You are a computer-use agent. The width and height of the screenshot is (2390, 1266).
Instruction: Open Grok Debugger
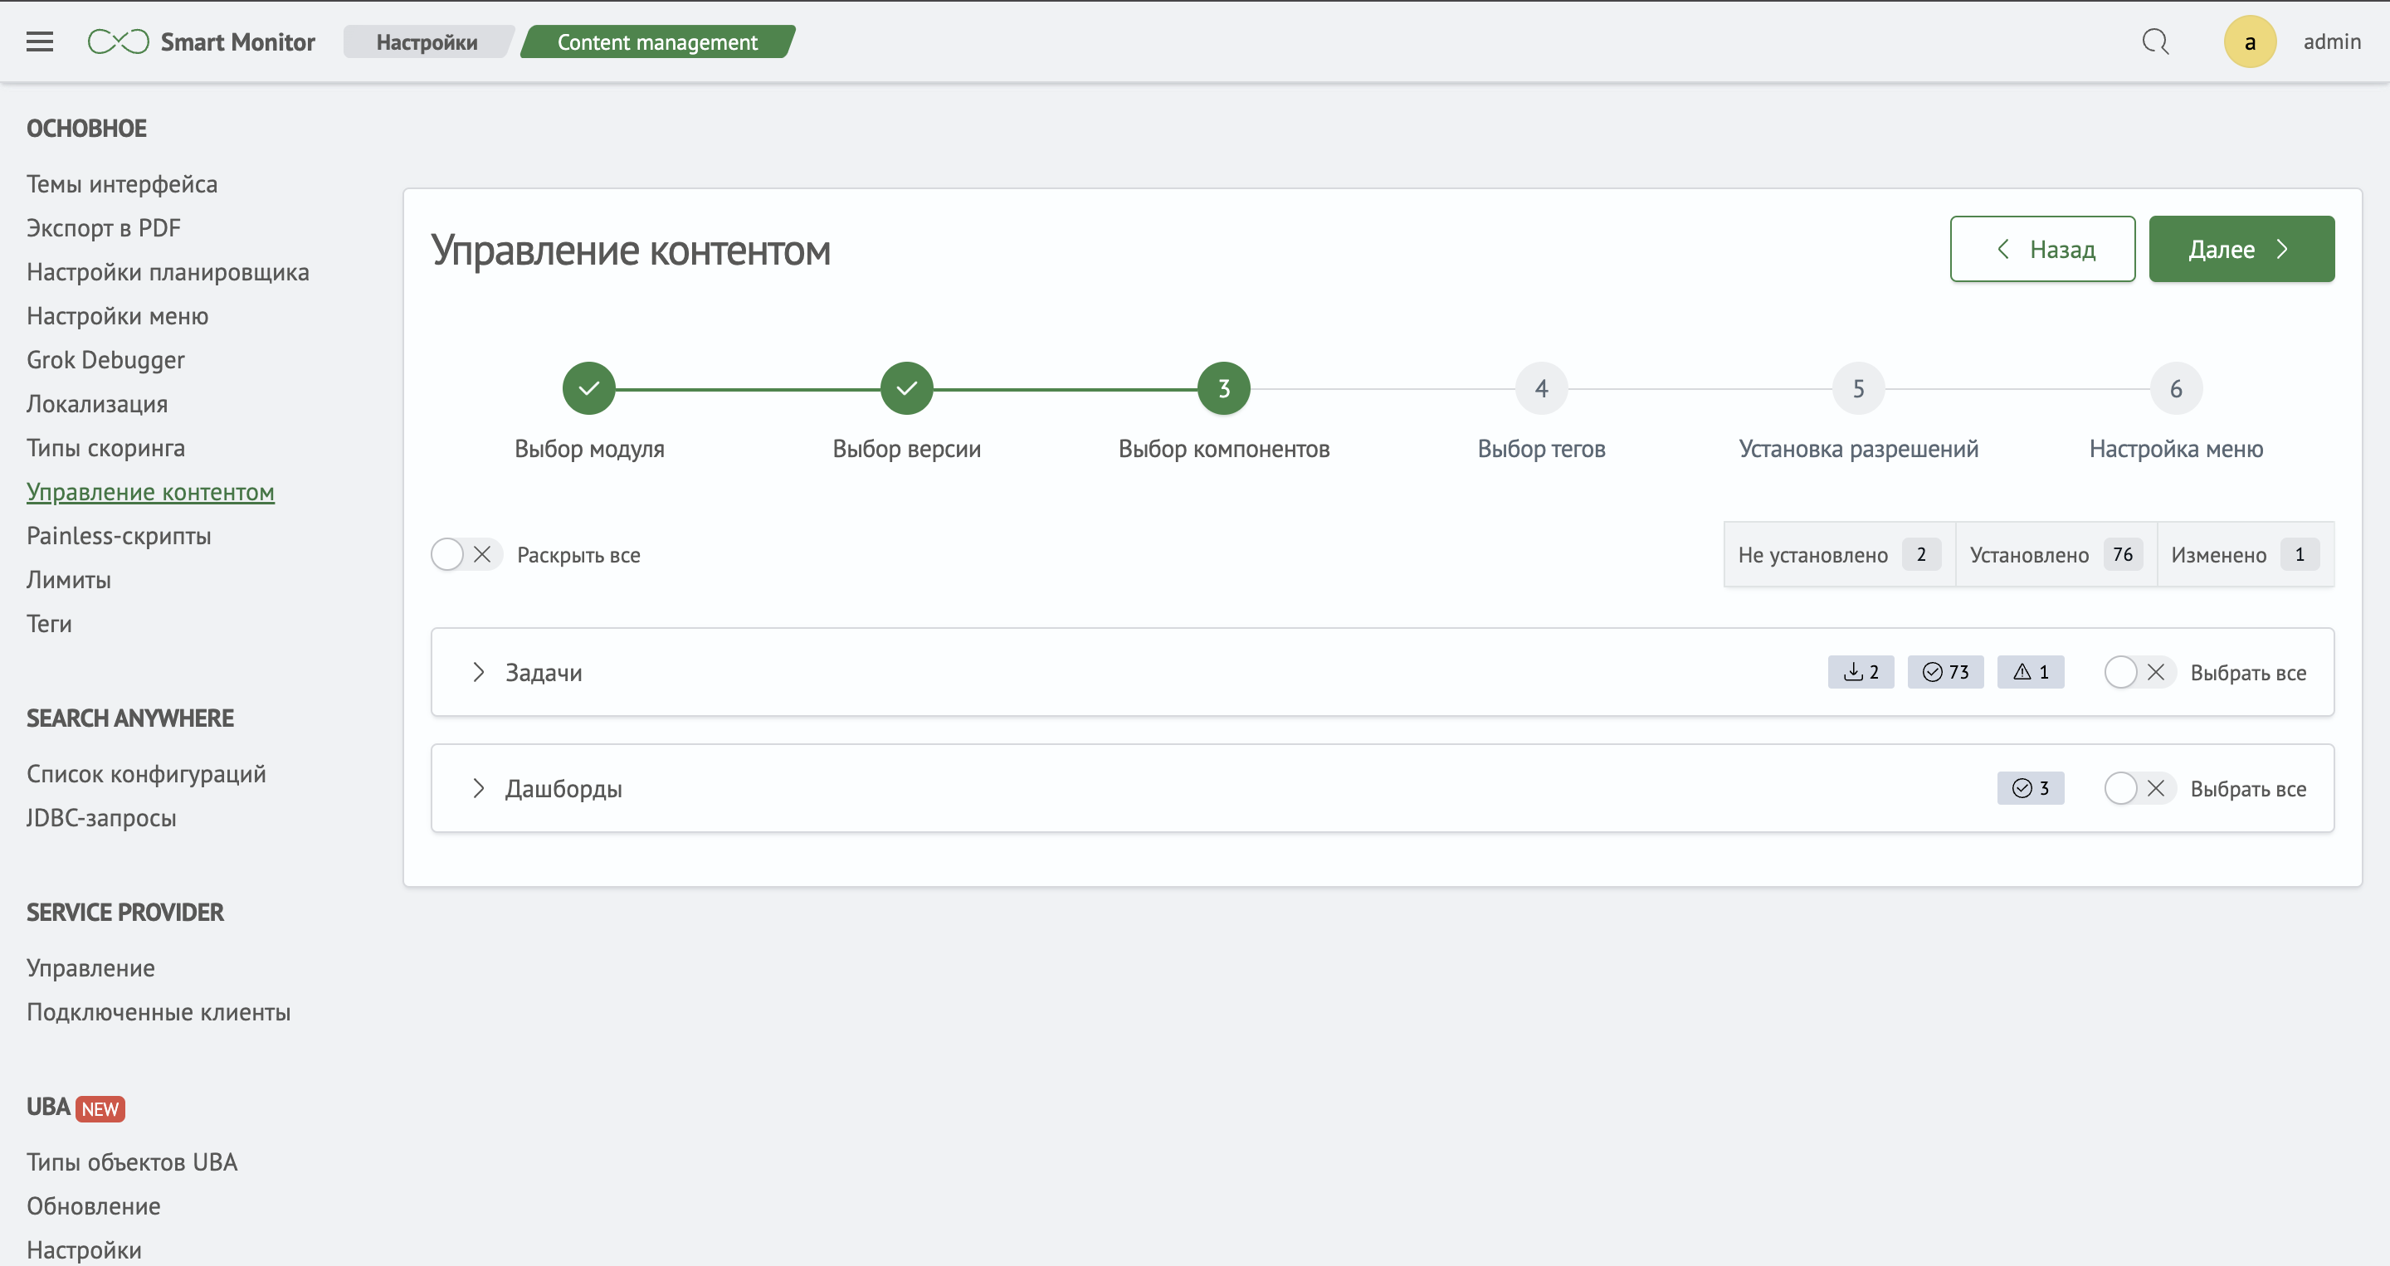[x=105, y=360]
